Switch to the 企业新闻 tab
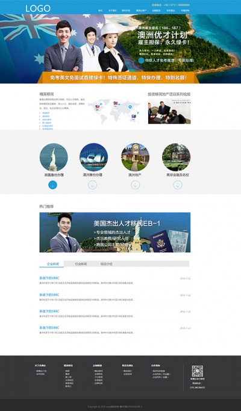 click(x=52, y=264)
